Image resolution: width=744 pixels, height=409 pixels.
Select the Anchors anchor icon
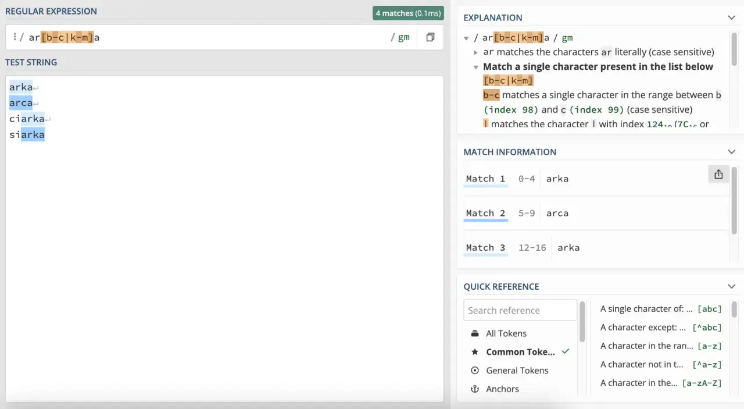pyautogui.click(x=475, y=389)
